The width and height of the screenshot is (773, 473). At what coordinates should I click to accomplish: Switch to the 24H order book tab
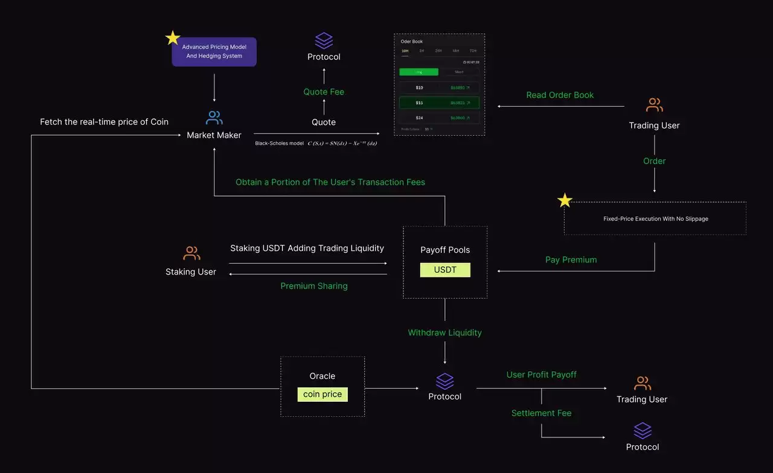pyautogui.click(x=438, y=51)
